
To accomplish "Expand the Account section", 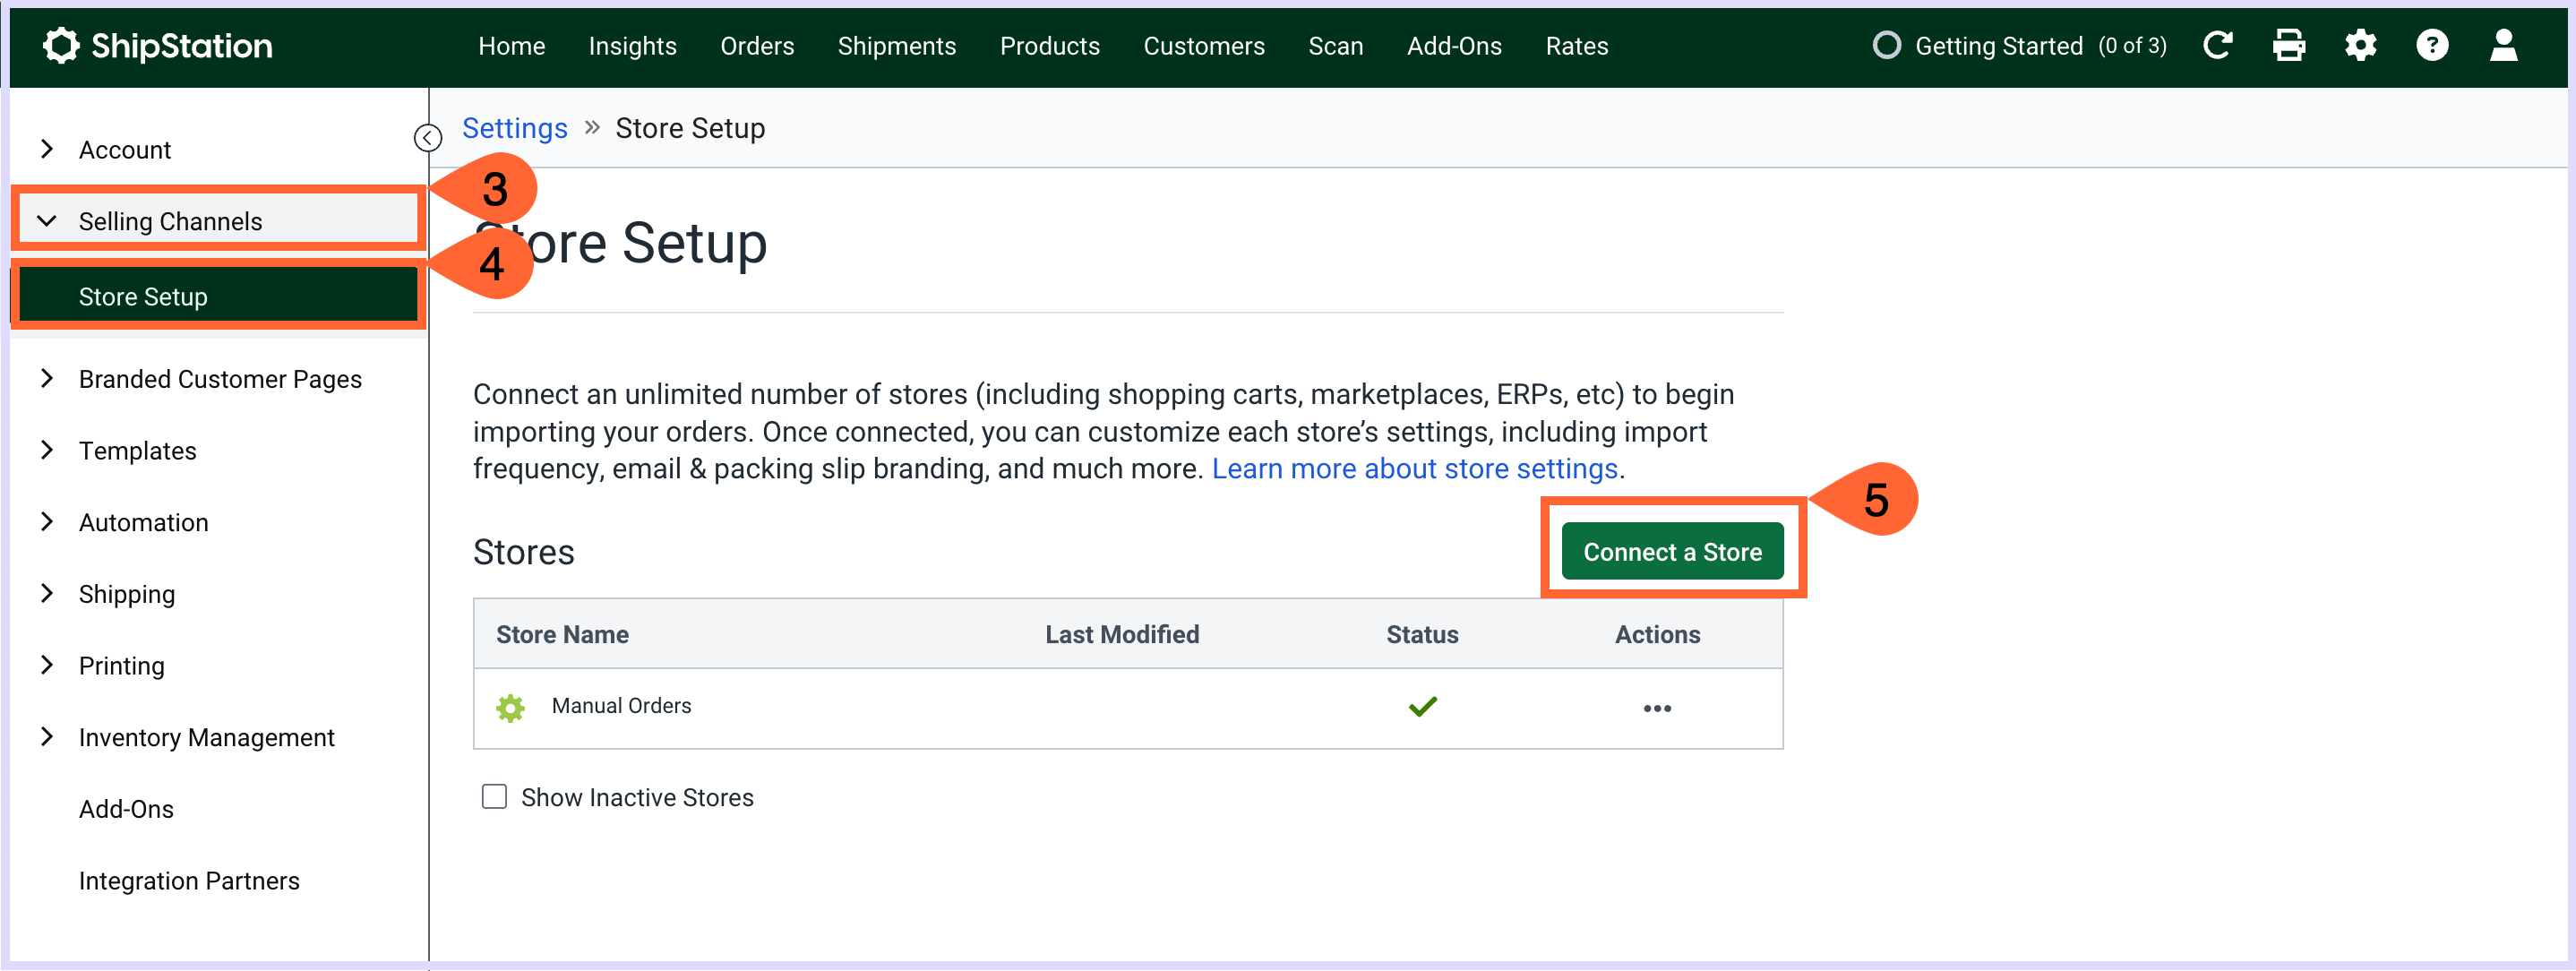I will (x=46, y=149).
